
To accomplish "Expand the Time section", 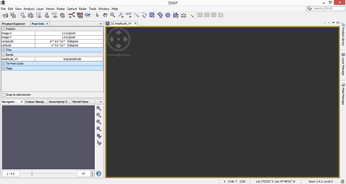I will [x=4, y=50].
